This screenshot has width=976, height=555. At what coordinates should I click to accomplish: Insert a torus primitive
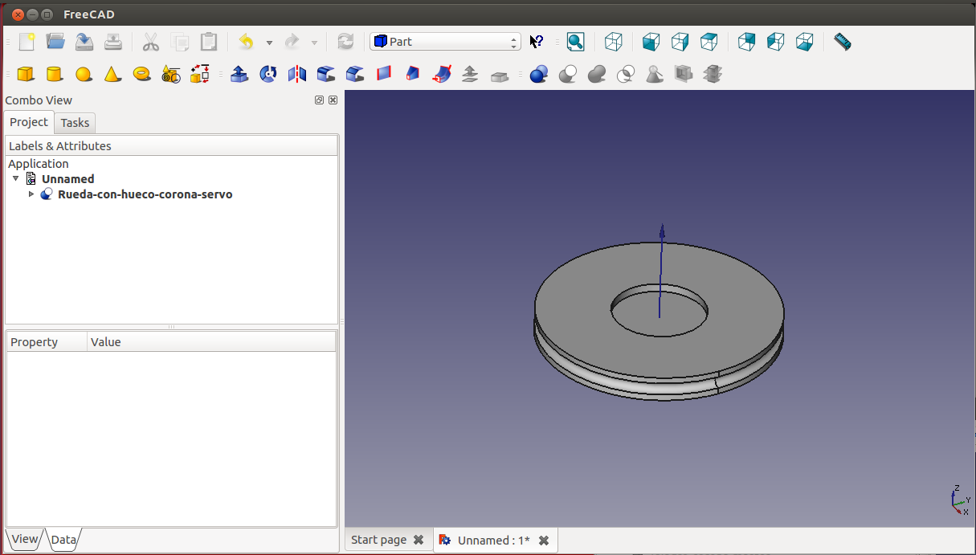(142, 74)
